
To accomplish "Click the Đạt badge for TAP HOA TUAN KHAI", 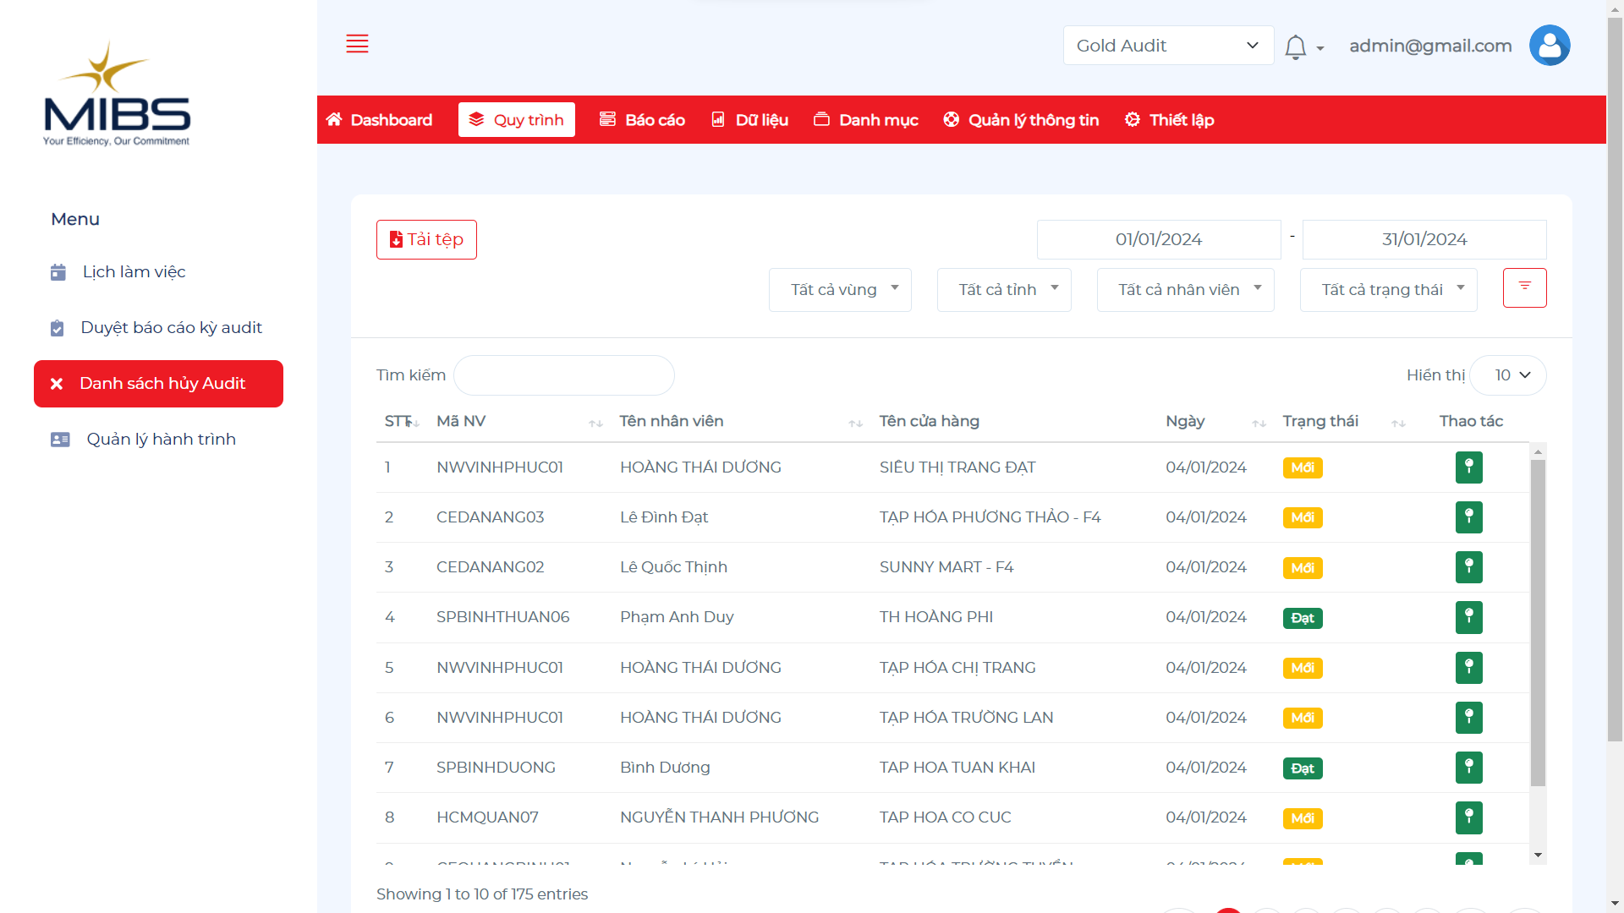I will tap(1303, 768).
